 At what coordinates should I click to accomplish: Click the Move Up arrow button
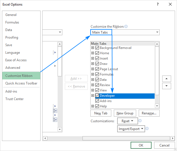click(x=167, y=79)
